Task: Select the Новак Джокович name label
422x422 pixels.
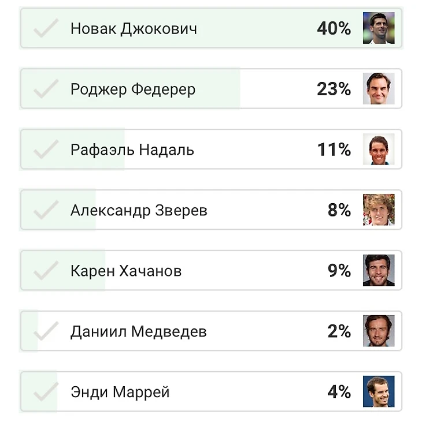Action: click(134, 29)
